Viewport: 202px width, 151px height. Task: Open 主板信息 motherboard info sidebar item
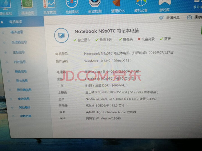click(x=19, y=52)
